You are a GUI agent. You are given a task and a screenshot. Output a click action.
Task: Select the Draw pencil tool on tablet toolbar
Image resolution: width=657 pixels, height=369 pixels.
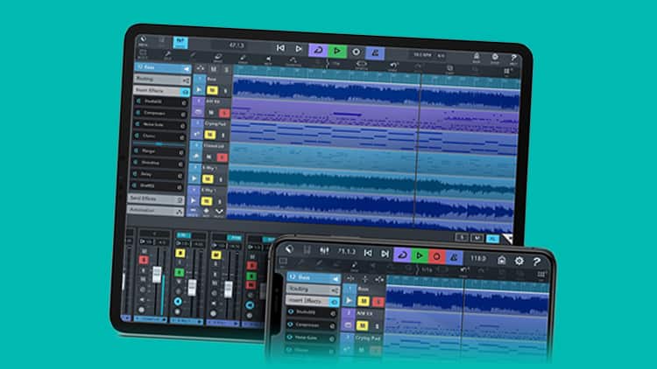point(243,59)
